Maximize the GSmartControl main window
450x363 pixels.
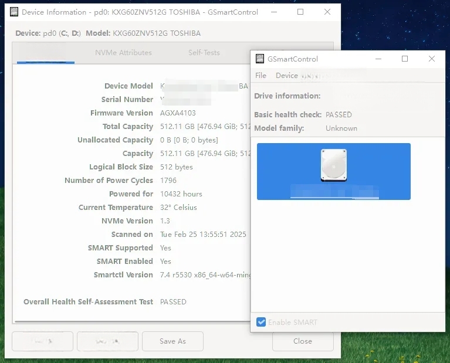tap(405, 59)
